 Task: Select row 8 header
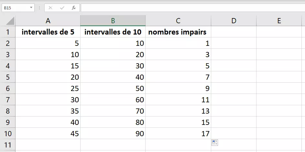coord(7,111)
